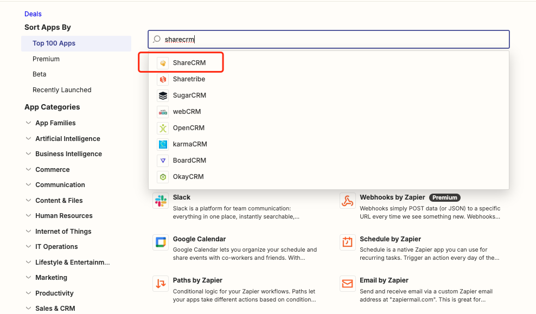Click the Email by Zapier envelope icon
The height and width of the screenshot is (314, 536).
348,284
